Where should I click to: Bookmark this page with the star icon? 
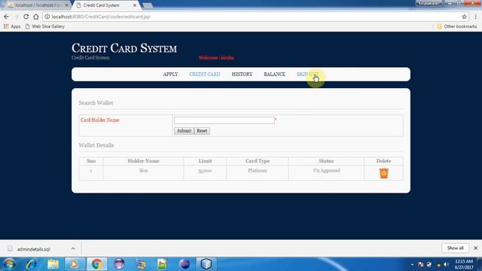464,17
